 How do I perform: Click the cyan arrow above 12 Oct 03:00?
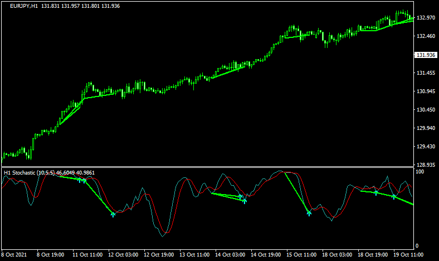point(113,214)
